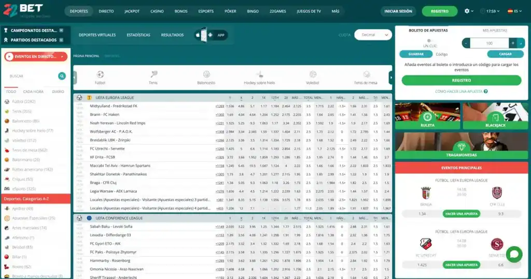Increase the bet stake with plus
531x279 pixels.
tap(513, 43)
